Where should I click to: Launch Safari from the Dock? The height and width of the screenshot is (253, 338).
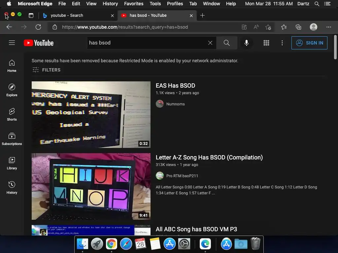pyautogui.click(x=126, y=244)
